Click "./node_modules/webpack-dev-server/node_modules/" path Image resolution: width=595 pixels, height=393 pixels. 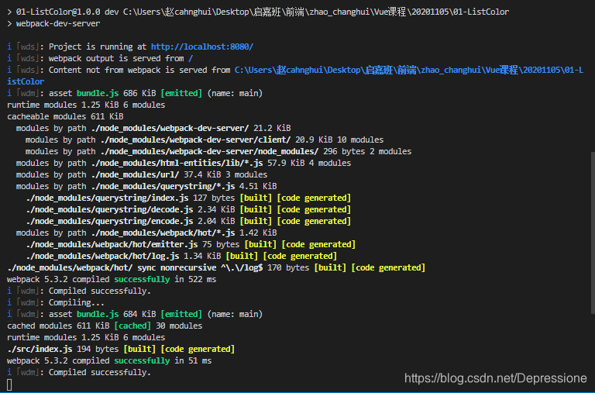(x=210, y=151)
